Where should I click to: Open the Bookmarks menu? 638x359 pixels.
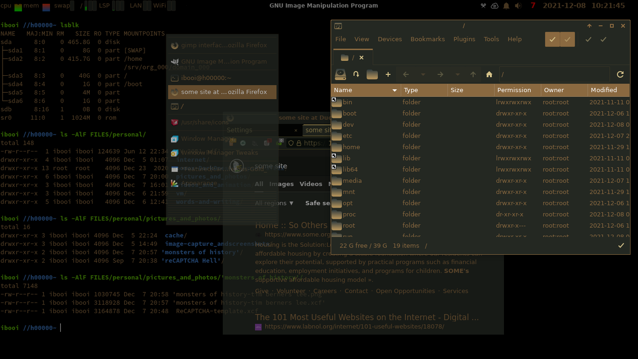pyautogui.click(x=428, y=39)
